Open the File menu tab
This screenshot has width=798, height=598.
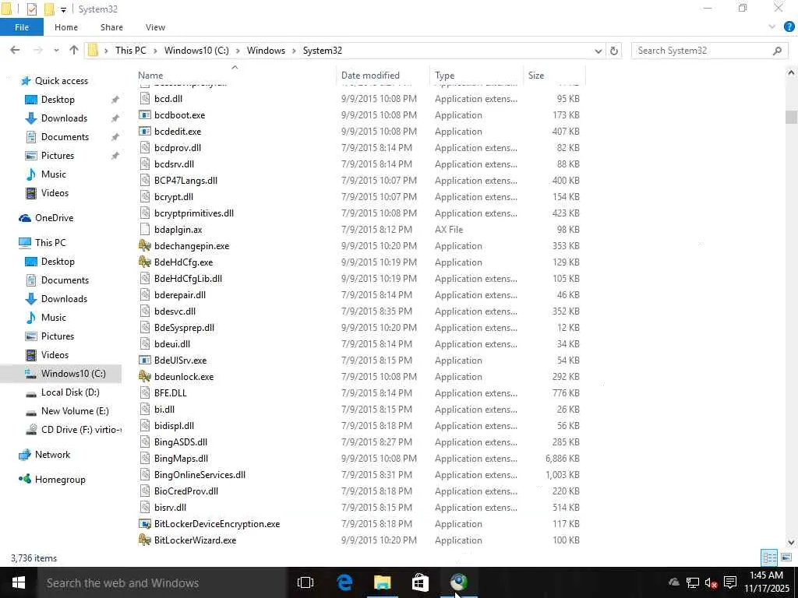point(21,27)
